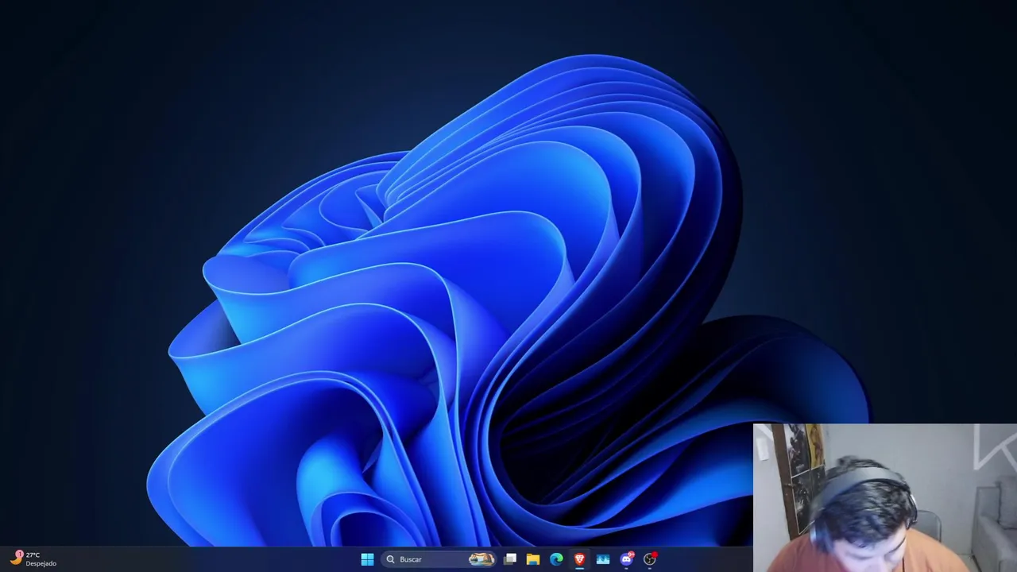Click the Despejado weather label

41,564
